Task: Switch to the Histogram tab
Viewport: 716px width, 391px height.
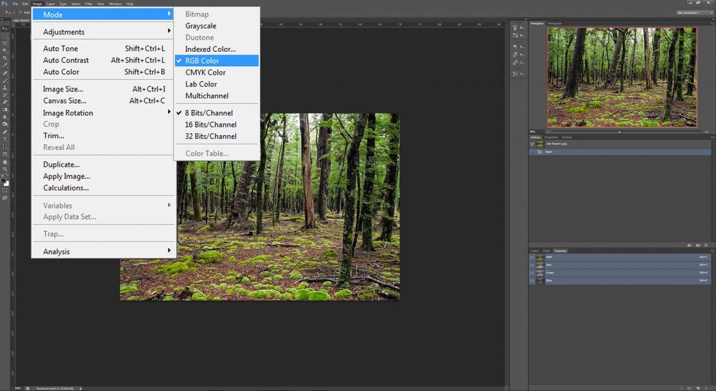Action: tap(555, 23)
